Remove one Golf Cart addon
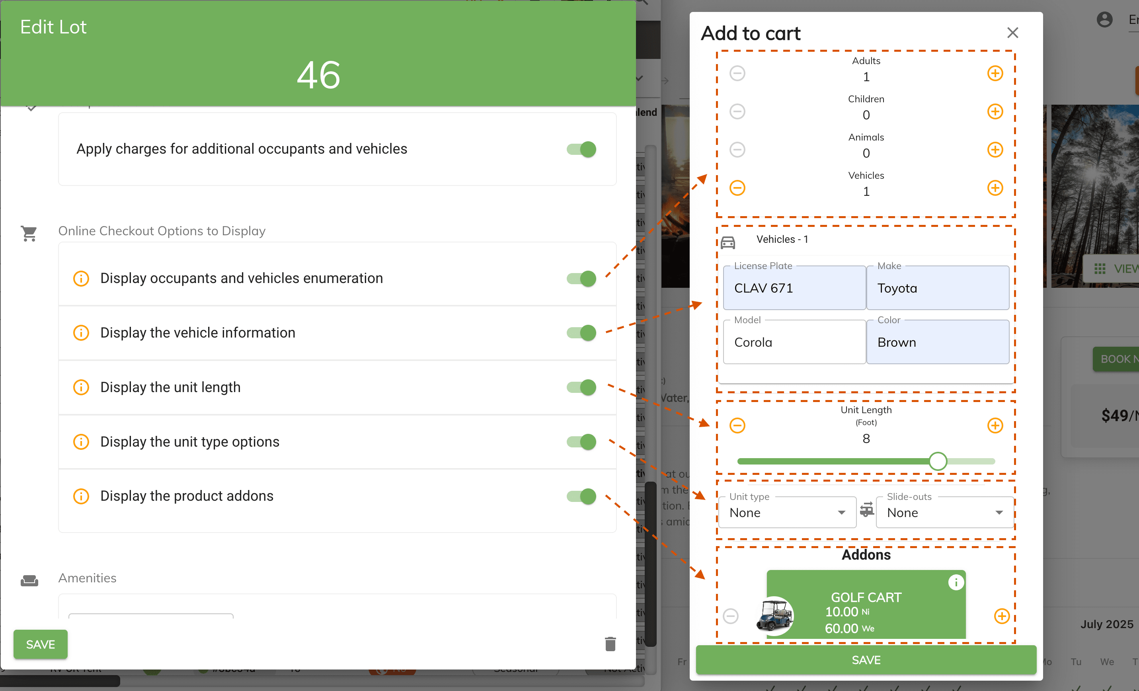Viewport: 1139px width, 691px height. 731,616
